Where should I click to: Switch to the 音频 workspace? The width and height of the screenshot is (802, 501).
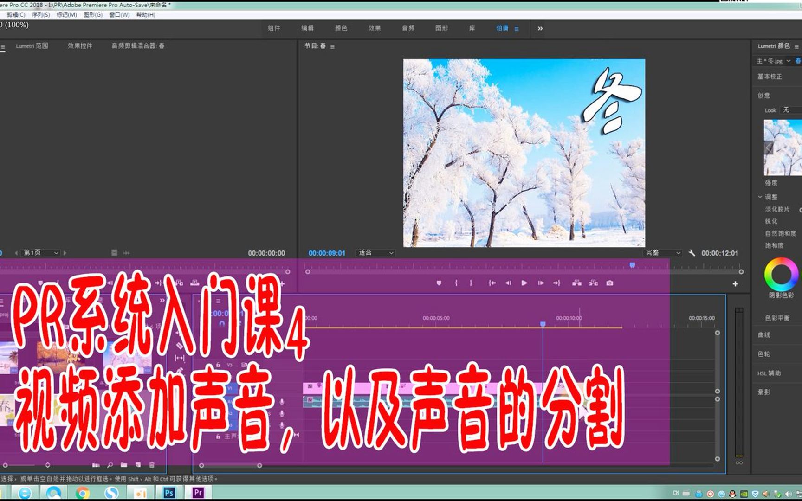[x=408, y=28]
